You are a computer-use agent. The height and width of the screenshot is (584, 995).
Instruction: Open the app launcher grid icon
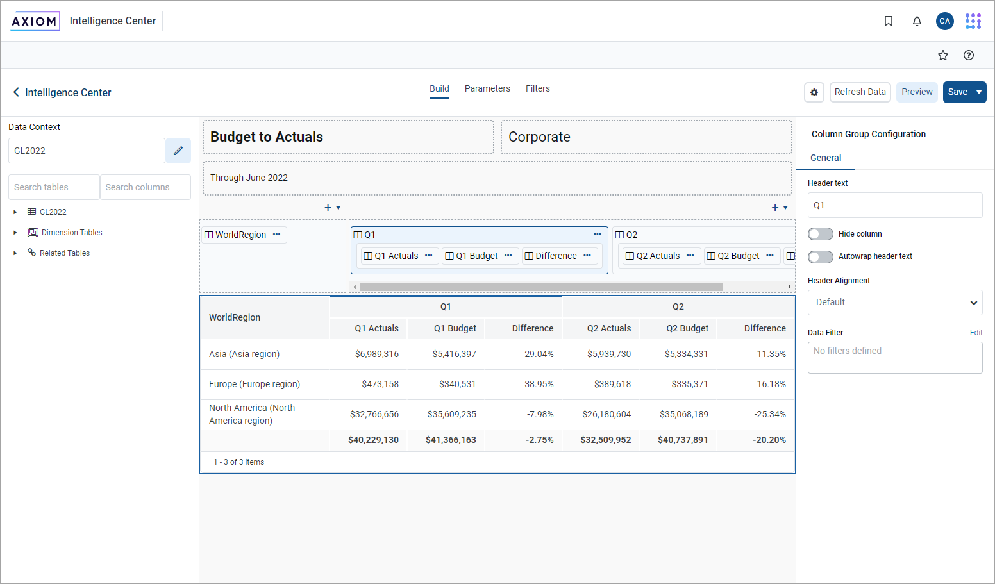pyautogui.click(x=973, y=21)
